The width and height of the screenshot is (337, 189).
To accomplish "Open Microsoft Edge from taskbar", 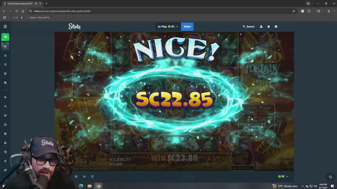I will click(81, 186).
